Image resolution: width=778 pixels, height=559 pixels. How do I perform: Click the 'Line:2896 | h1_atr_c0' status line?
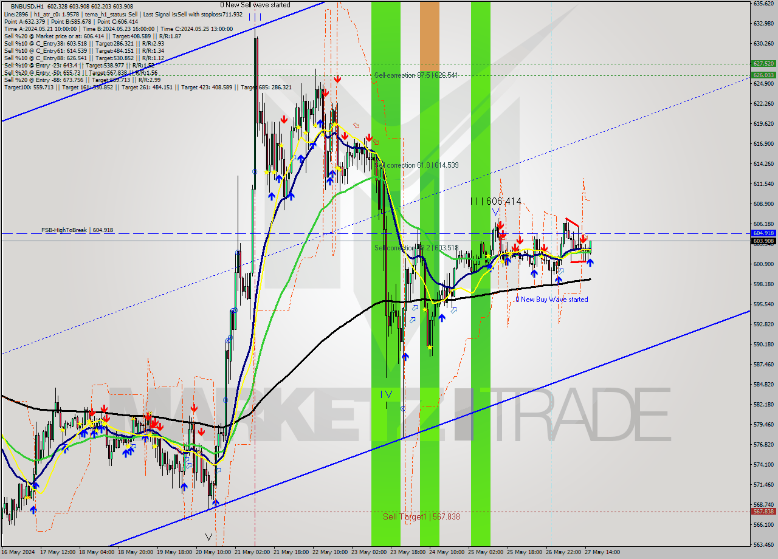point(123,14)
